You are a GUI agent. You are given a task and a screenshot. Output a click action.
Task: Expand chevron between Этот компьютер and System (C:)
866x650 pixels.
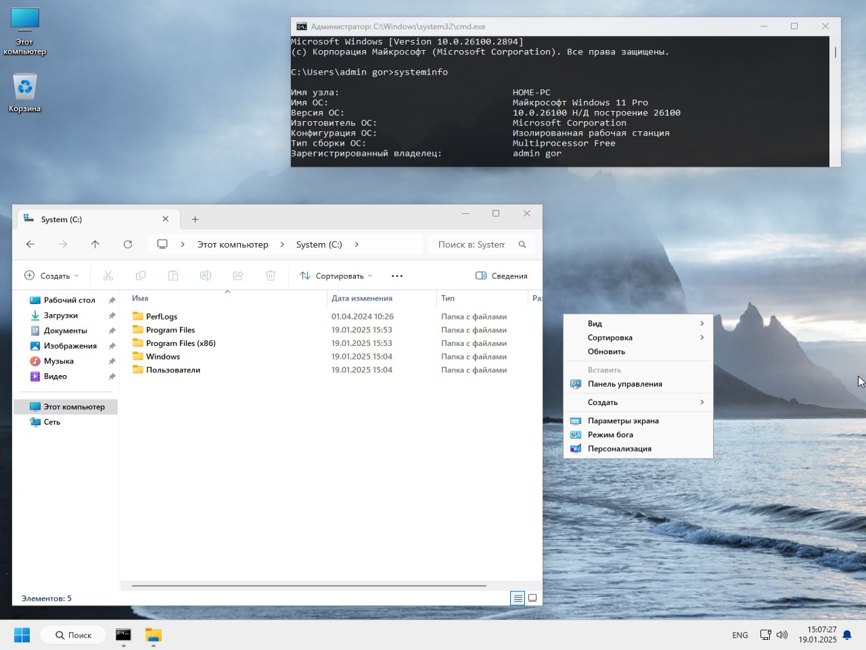tap(282, 244)
